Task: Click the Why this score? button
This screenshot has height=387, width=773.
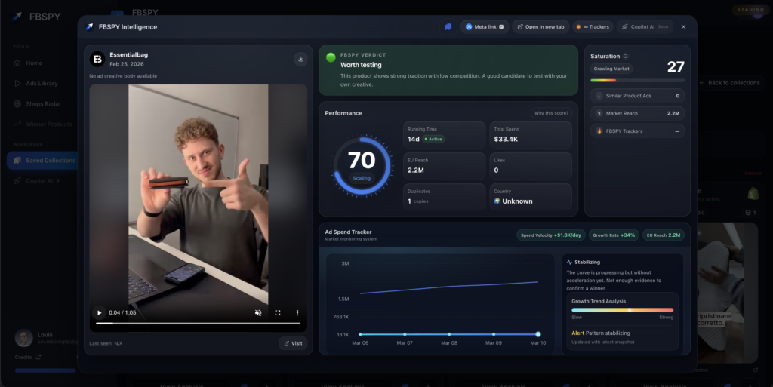Action: click(551, 113)
